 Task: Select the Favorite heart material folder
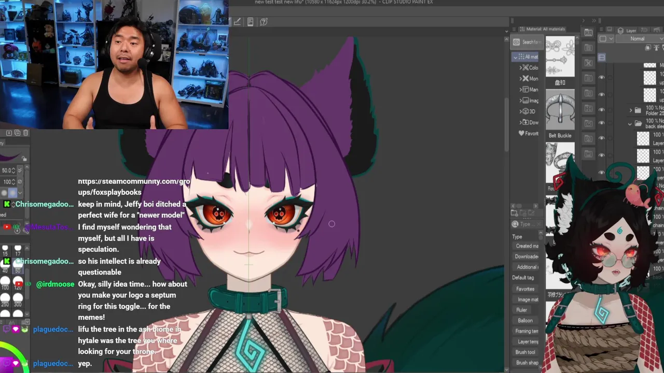tap(528, 133)
